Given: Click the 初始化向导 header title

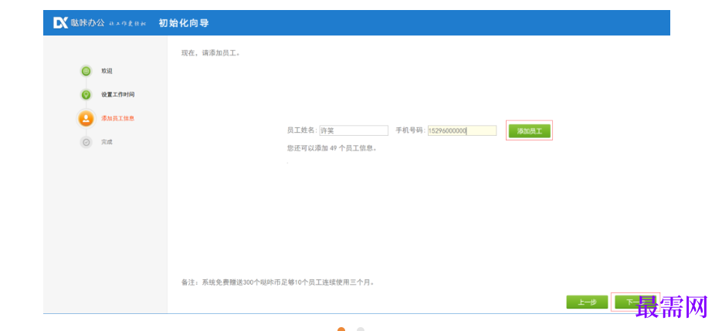Looking at the screenshot, I should click(184, 22).
